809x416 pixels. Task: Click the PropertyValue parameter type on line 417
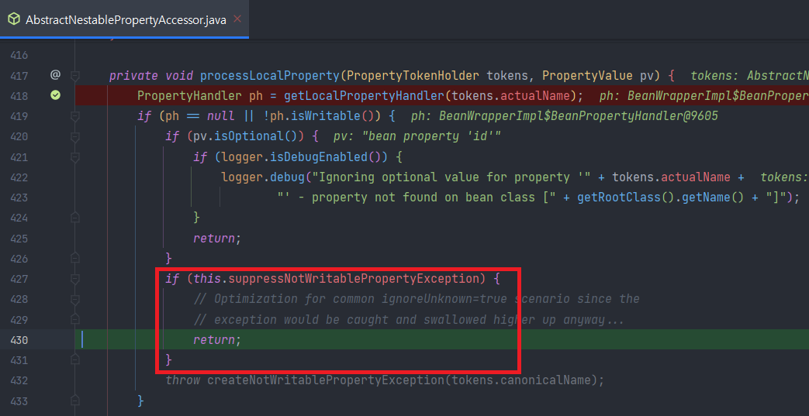coord(587,76)
